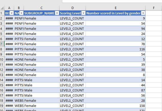Click PENFI cell in row 2
The width and height of the screenshot is (162, 111).
[19, 18]
